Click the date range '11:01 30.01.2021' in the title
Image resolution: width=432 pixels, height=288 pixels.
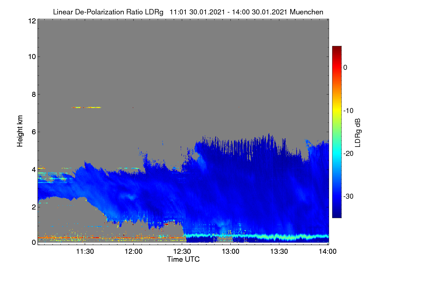[197, 12]
